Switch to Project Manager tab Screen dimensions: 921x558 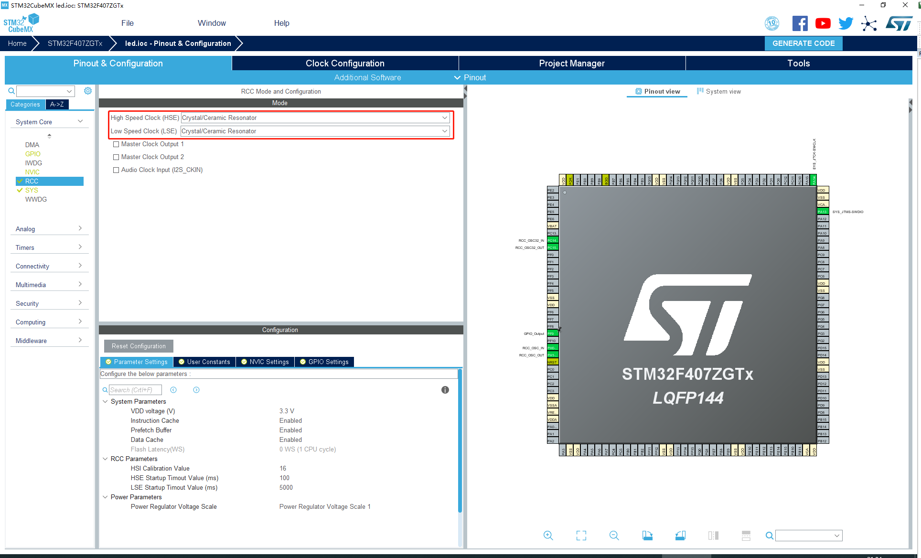pos(572,63)
